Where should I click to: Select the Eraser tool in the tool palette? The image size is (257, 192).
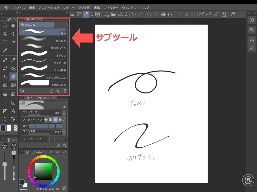(13, 76)
